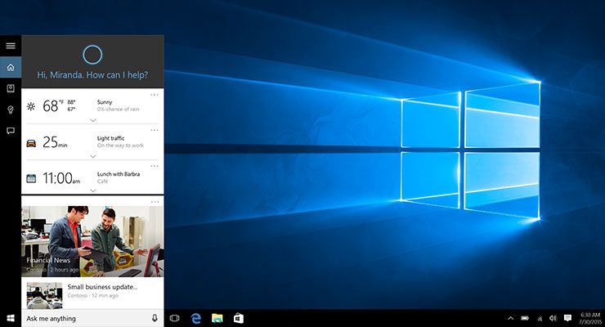Screen dimensions: 605x327
Task: Expand the traffic card chevron
Action: click(x=92, y=155)
